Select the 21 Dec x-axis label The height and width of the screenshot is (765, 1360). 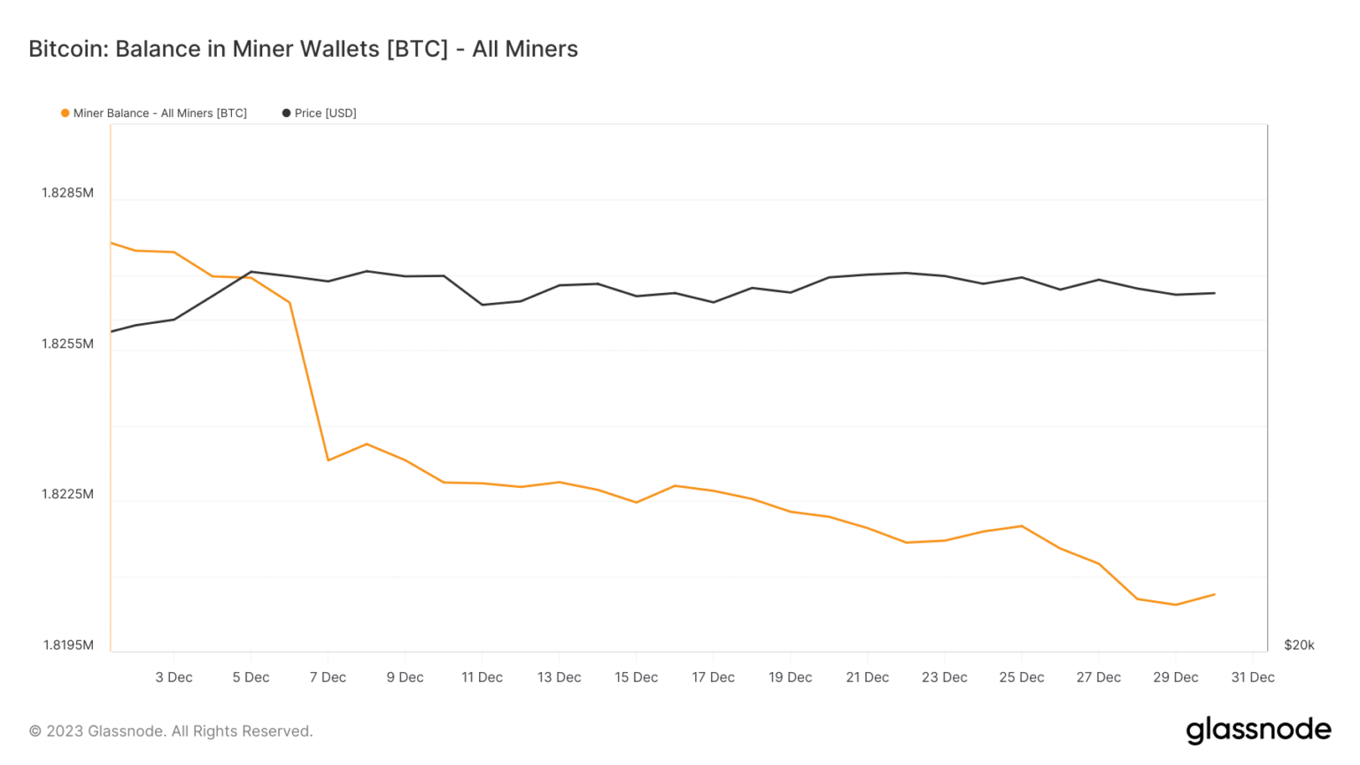(867, 677)
